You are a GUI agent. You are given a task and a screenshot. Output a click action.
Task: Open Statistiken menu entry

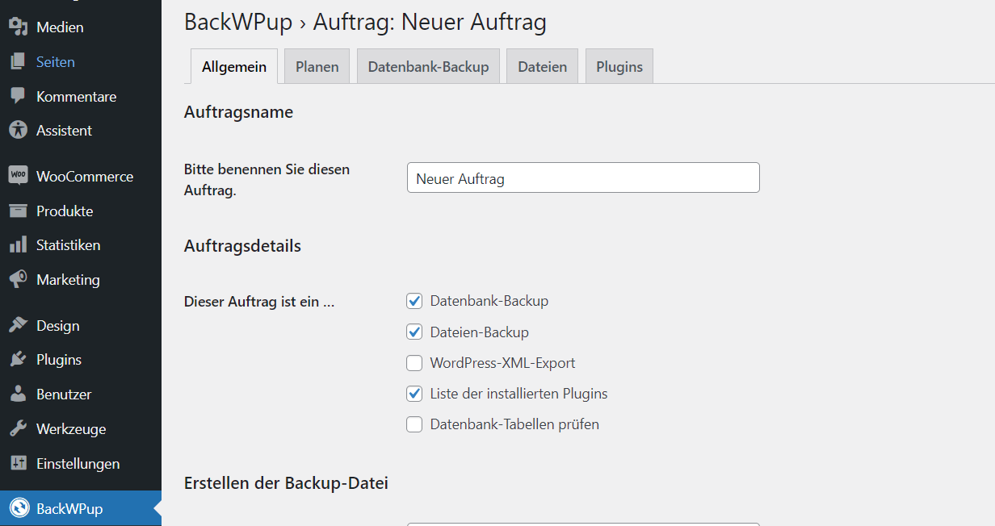coord(81,244)
